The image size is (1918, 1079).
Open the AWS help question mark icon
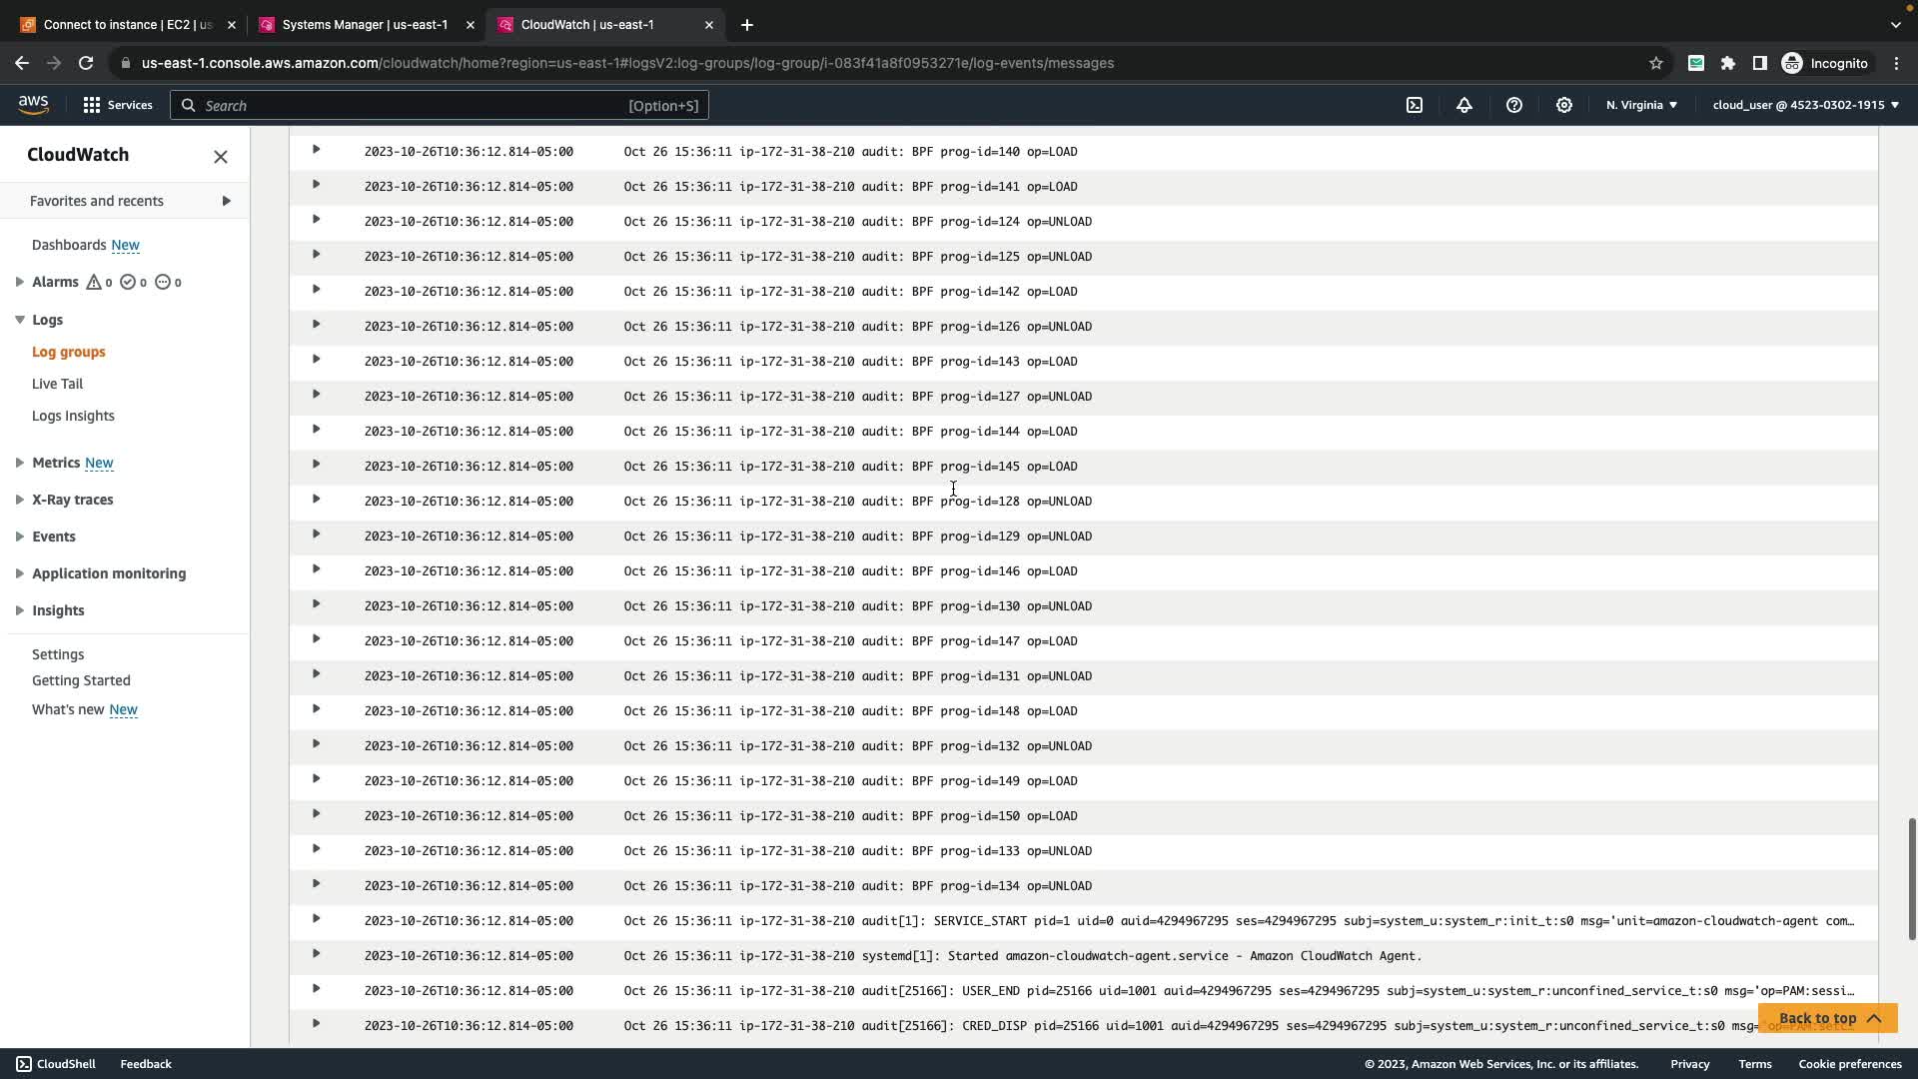[x=1514, y=105]
